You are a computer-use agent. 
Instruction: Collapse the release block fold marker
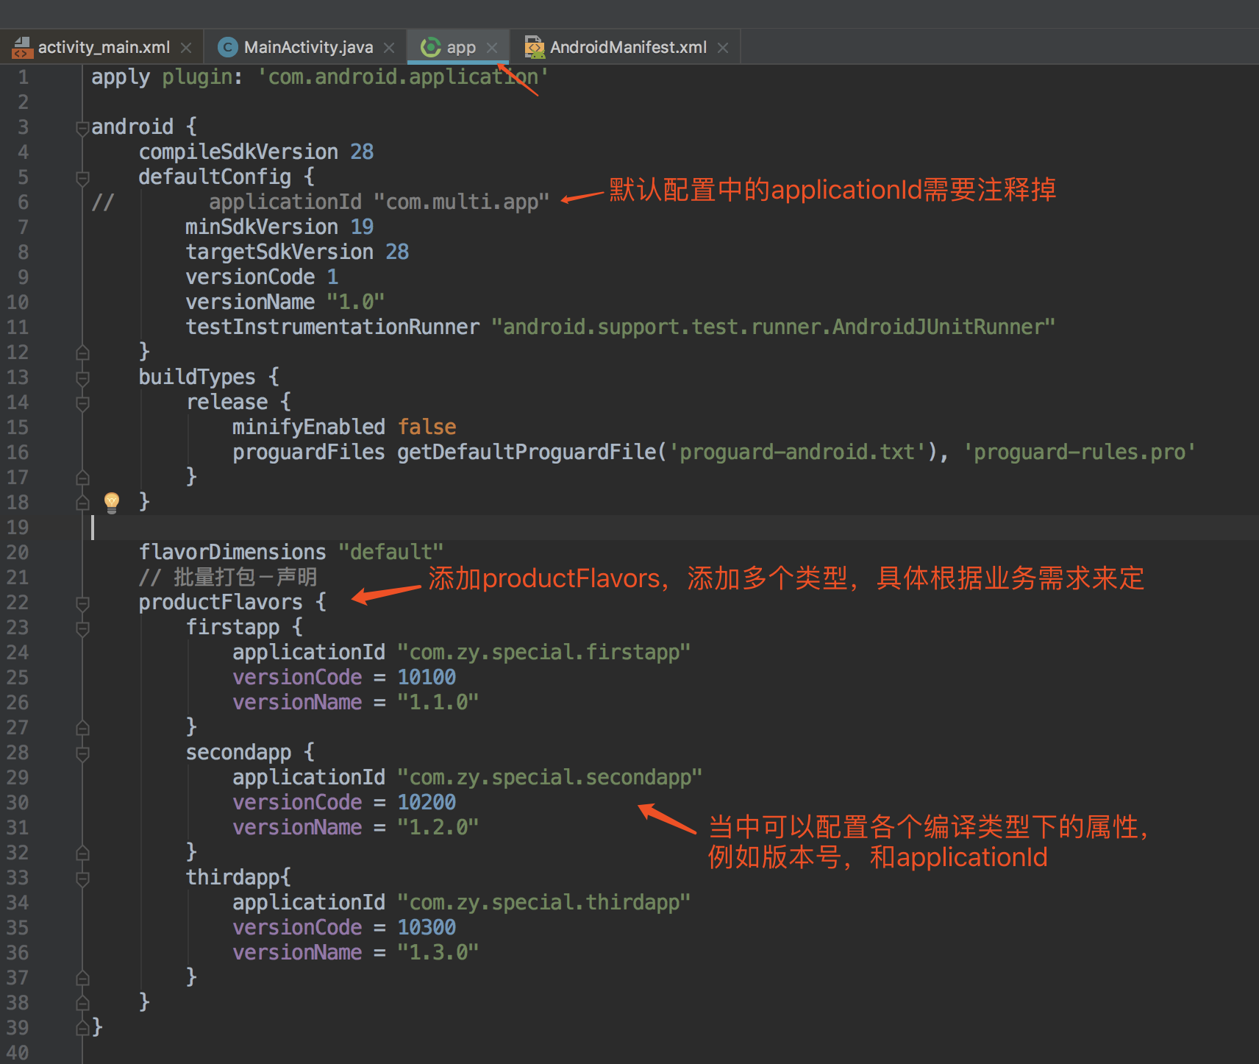(x=83, y=403)
